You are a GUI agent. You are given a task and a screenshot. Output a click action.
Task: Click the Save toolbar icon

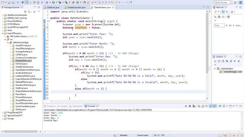[x=9, y=3]
